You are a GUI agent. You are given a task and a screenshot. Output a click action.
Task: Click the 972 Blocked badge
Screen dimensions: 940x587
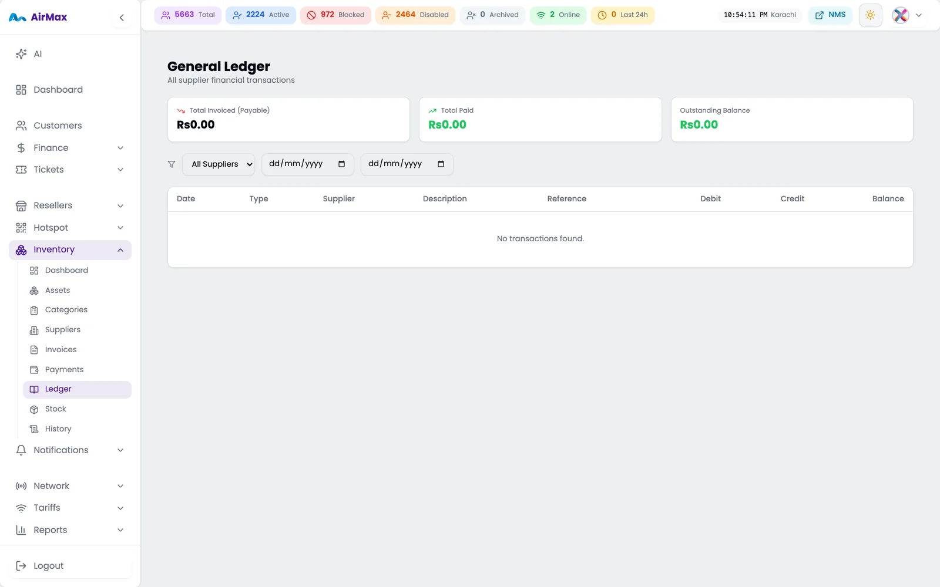(335, 15)
